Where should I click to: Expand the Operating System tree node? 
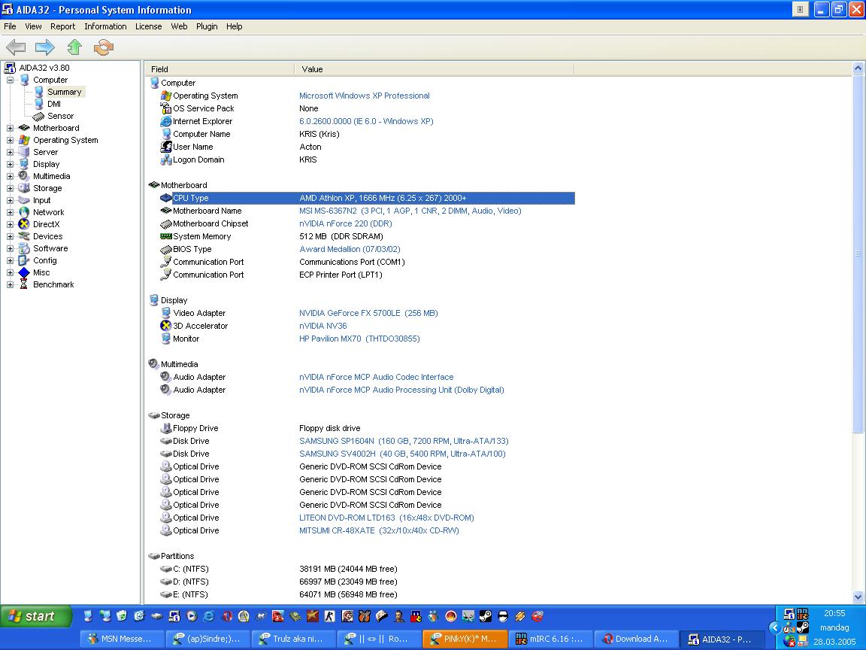click(x=10, y=140)
